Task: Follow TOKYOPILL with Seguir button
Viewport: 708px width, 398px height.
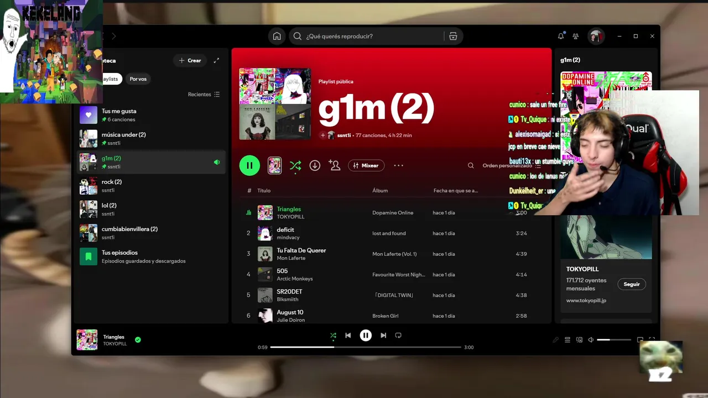Action: pos(632,284)
